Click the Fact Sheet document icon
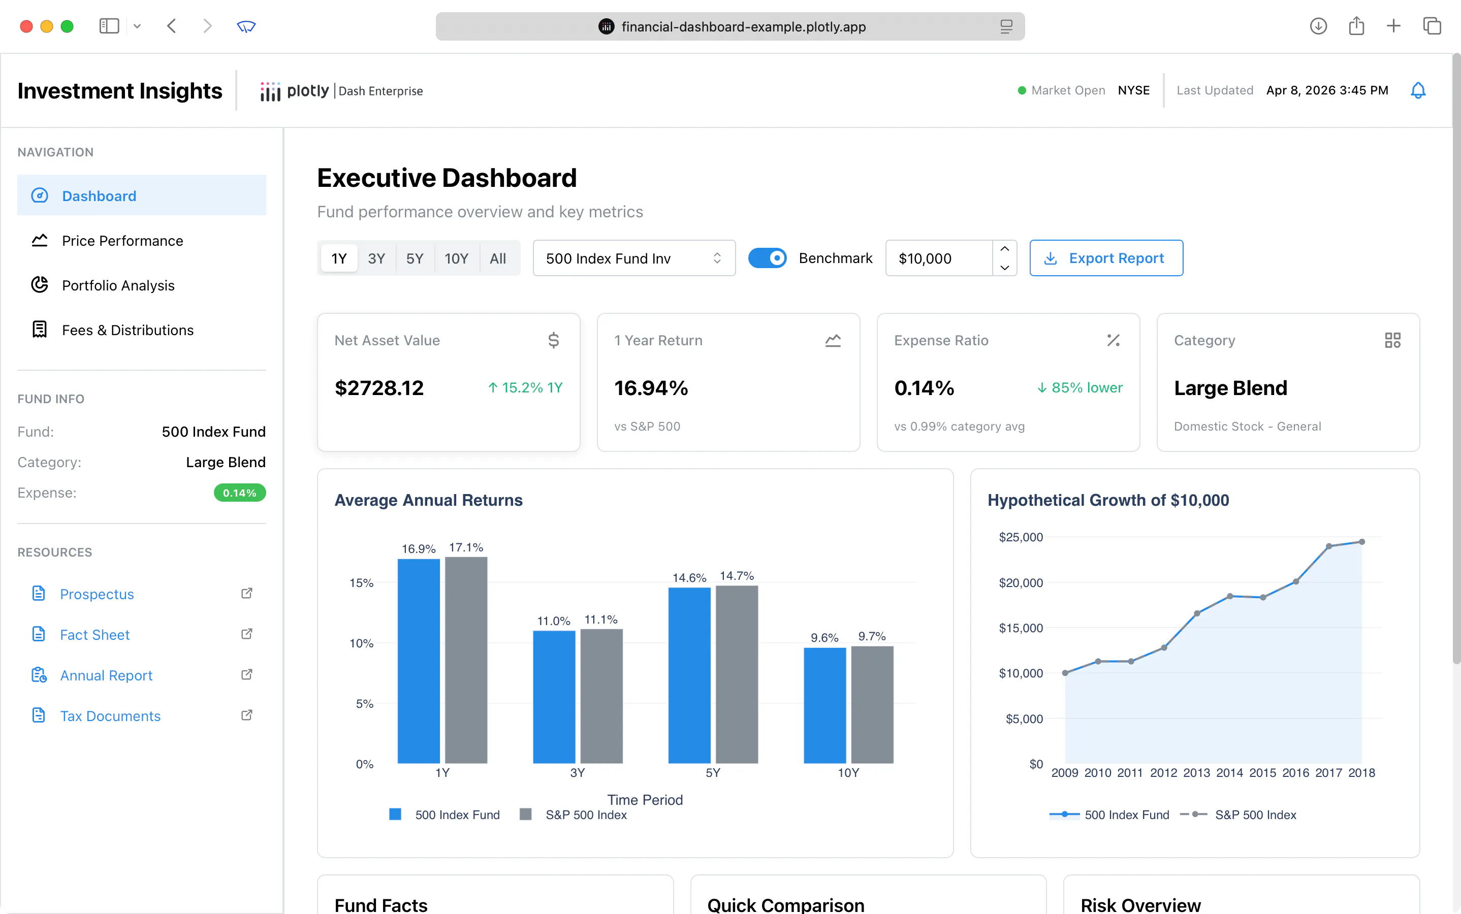This screenshot has height=914, width=1461. [x=39, y=634]
